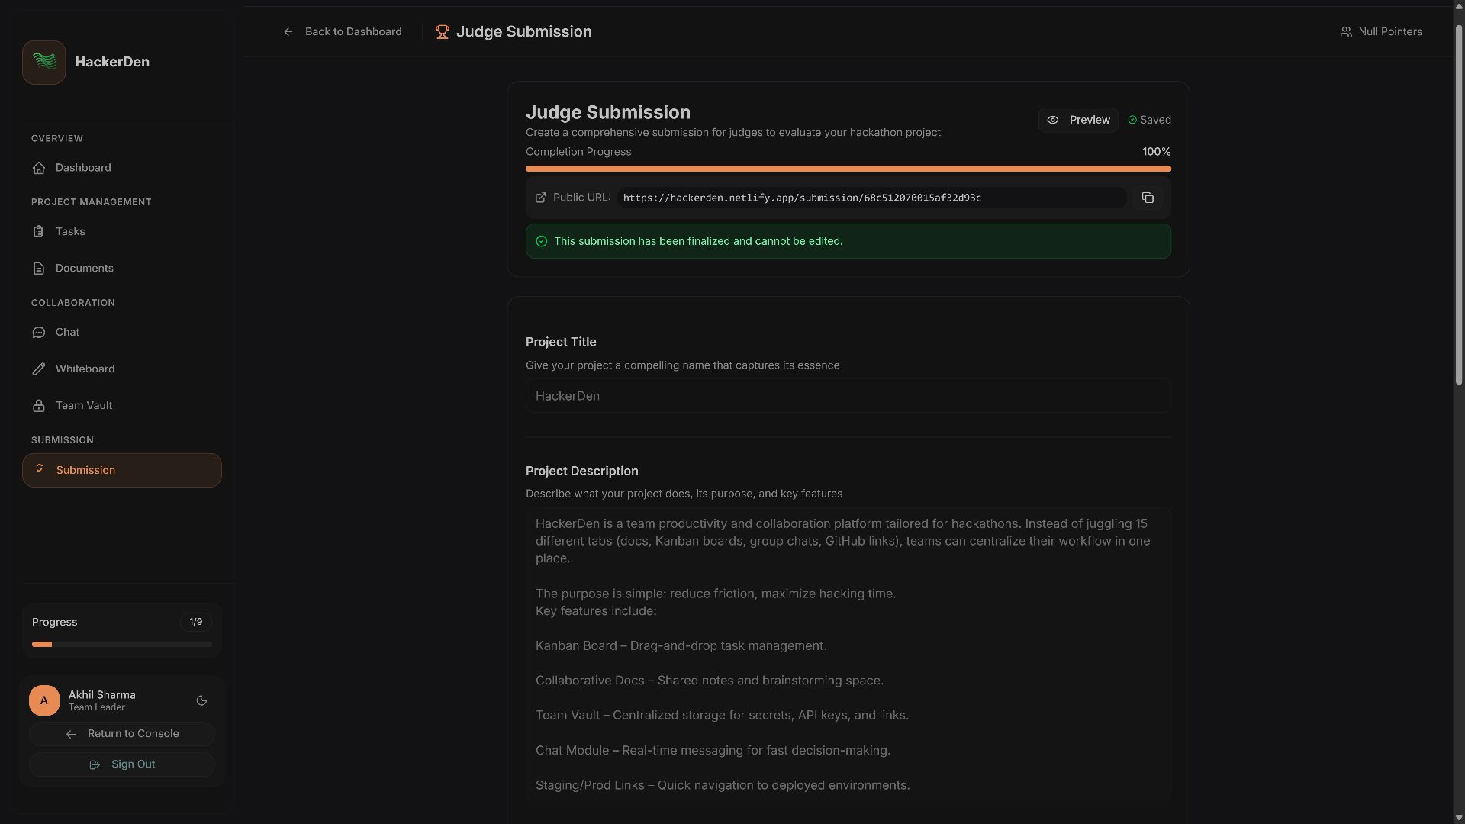Click the Project Description text area
1465x824 pixels.
[x=848, y=654]
